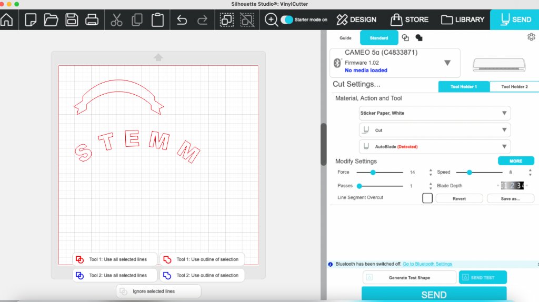The height and width of the screenshot is (302, 539).
Task: Click the Zoom In magnifier icon
Action: (271, 19)
